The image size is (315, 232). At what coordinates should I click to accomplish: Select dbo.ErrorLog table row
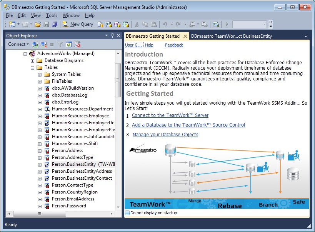[65, 102]
